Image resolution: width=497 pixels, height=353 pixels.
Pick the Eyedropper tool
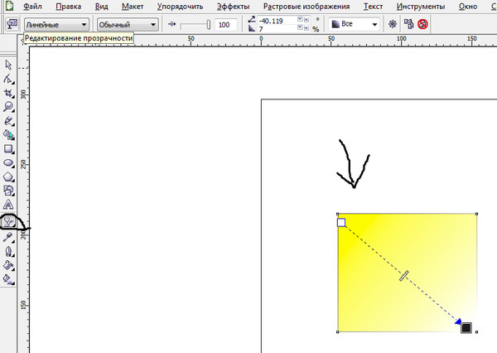(8, 238)
